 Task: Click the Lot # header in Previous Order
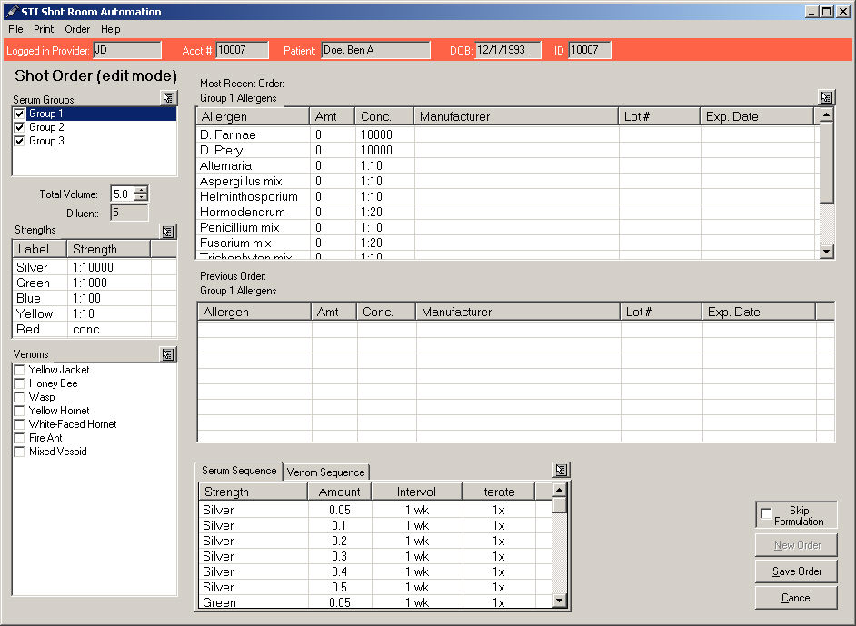661,313
